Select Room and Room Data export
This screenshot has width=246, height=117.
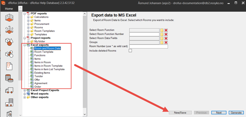coord(47,48)
